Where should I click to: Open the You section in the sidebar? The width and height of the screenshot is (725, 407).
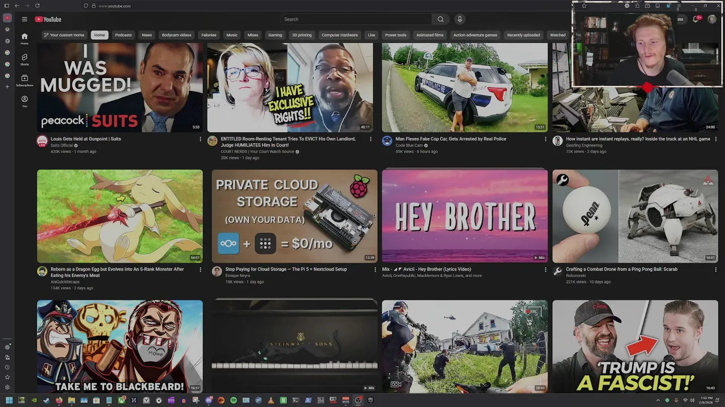(24, 101)
